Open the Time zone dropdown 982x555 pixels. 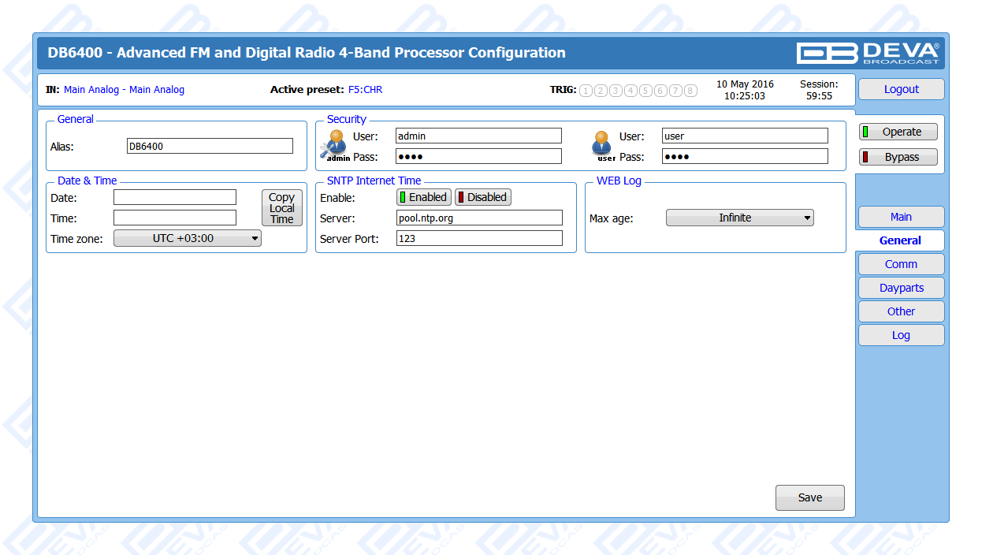pos(188,238)
